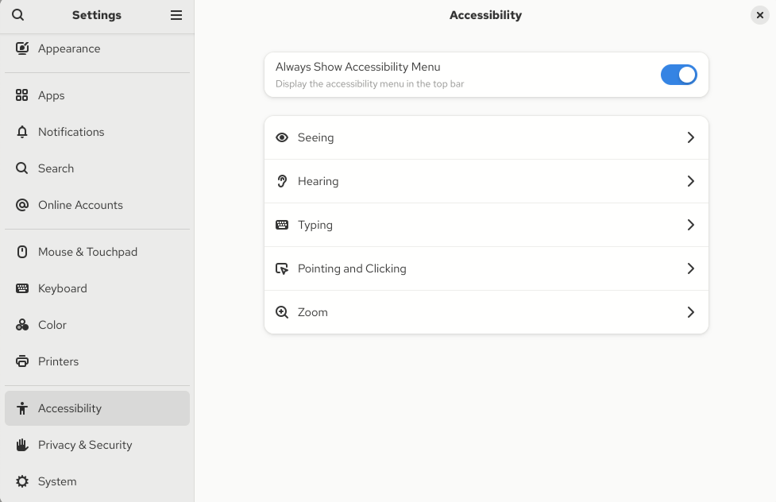Select Apps in the sidebar
Viewport: 776px width, 502px height.
(x=52, y=95)
